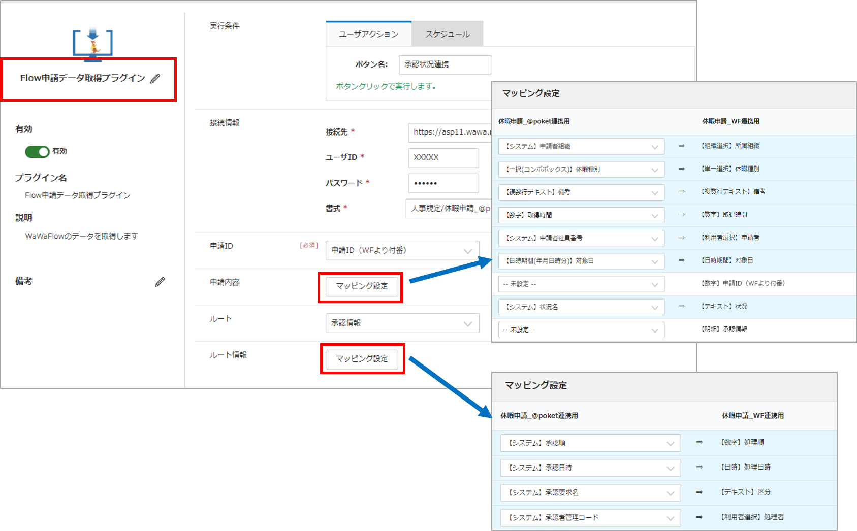Click 【数字】申請ID（WFより付番） text
Image resolution: width=857 pixels, height=531 pixels.
[743, 283]
